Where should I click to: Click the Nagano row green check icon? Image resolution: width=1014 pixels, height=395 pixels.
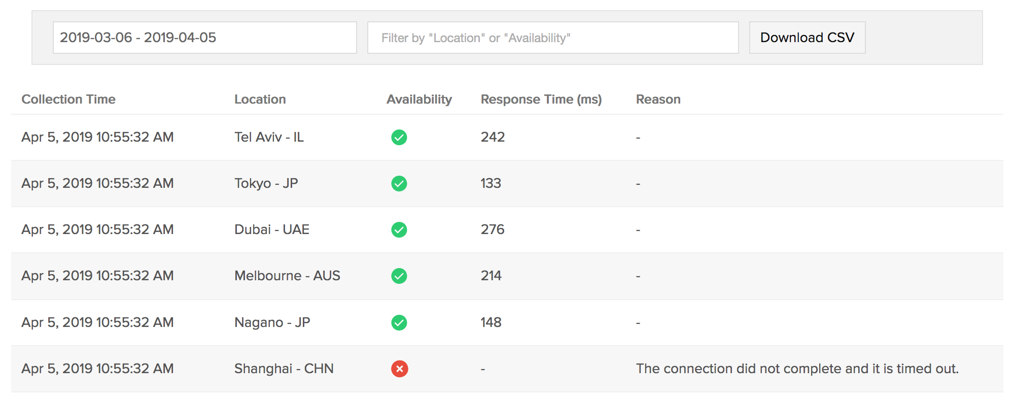tap(399, 322)
